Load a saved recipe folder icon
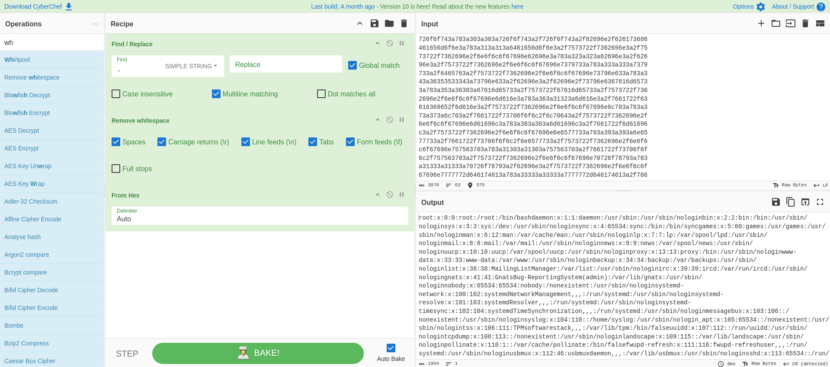Viewport: 830px width, 367px height. tap(389, 23)
